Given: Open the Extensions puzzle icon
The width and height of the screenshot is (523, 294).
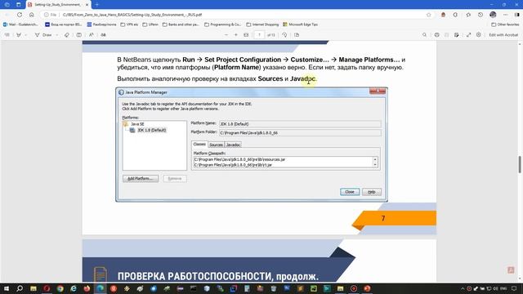Looking at the screenshot, I should click(456, 15).
